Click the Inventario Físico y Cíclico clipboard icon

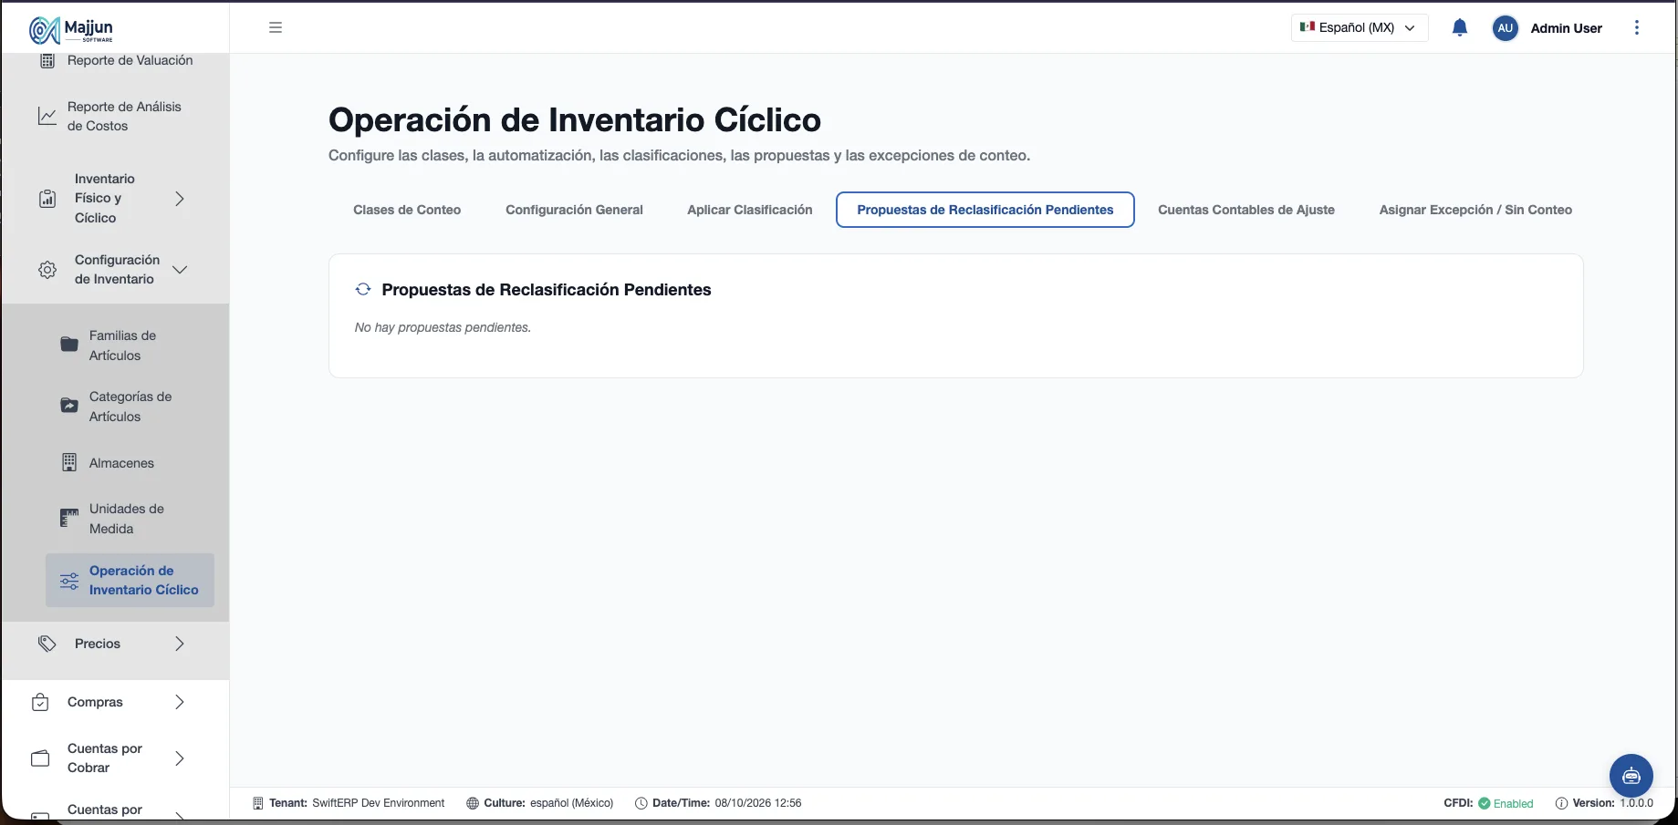(47, 199)
